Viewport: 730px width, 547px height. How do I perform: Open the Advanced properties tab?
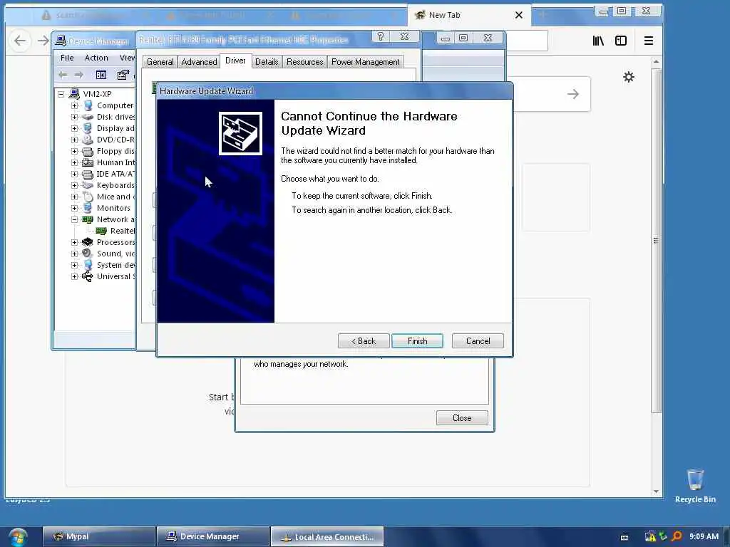[x=200, y=62]
